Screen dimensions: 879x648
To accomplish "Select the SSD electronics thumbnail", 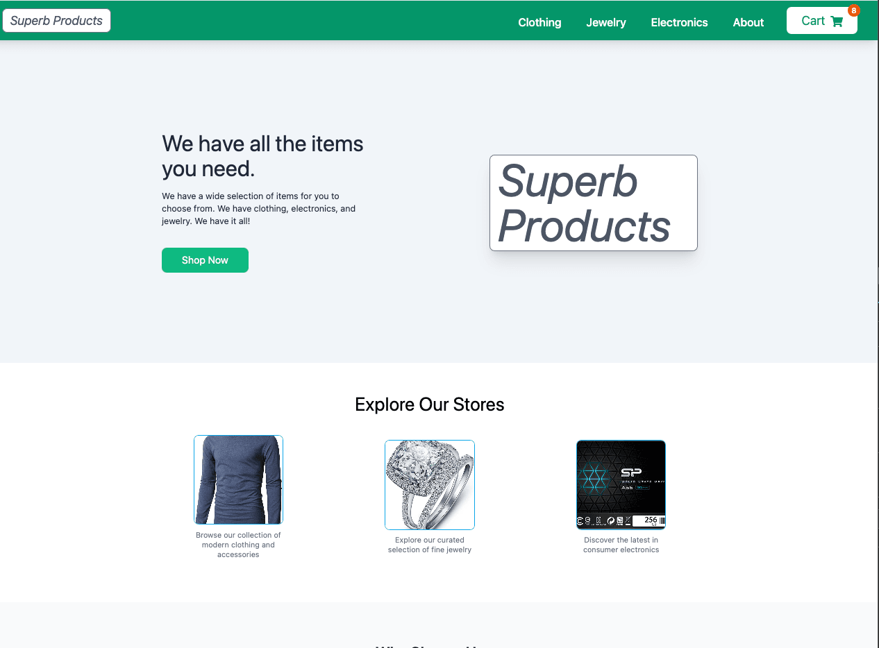I will coord(621,485).
